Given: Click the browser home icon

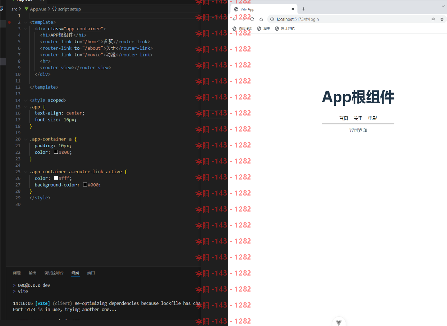Looking at the screenshot, I should point(261,19).
